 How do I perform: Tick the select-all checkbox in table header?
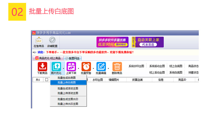pyautogui.click(x=47, y=80)
